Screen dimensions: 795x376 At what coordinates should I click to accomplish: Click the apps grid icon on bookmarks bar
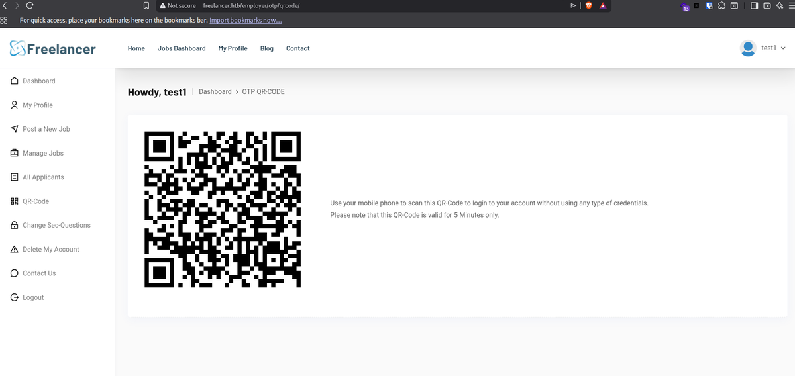point(4,20)
